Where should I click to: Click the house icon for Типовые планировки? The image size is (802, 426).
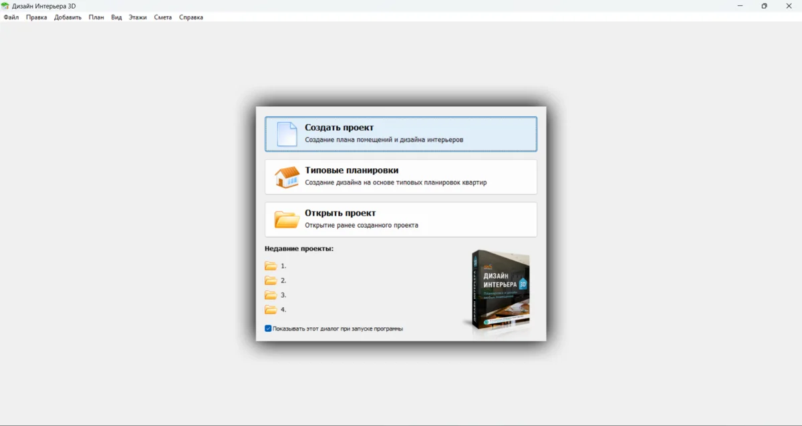(287, 178)
